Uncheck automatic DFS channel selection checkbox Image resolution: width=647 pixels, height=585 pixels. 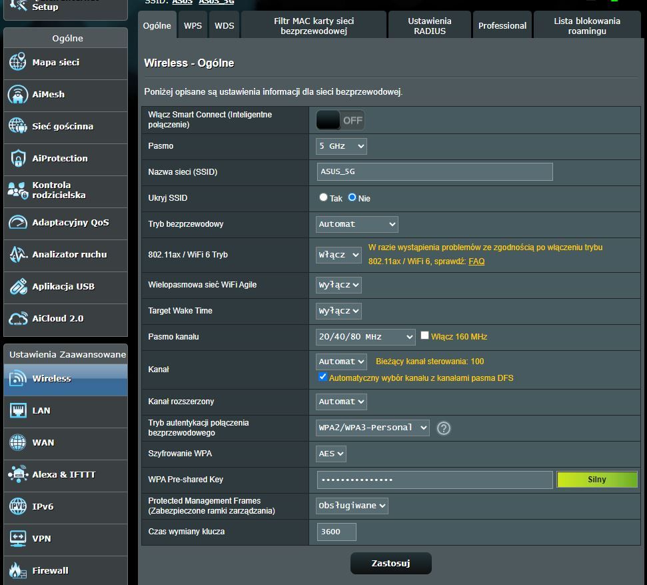323,377
